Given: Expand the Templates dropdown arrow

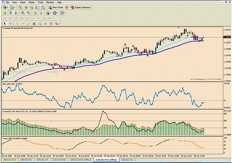Looking at the screenshot, I should pos(64,13).
